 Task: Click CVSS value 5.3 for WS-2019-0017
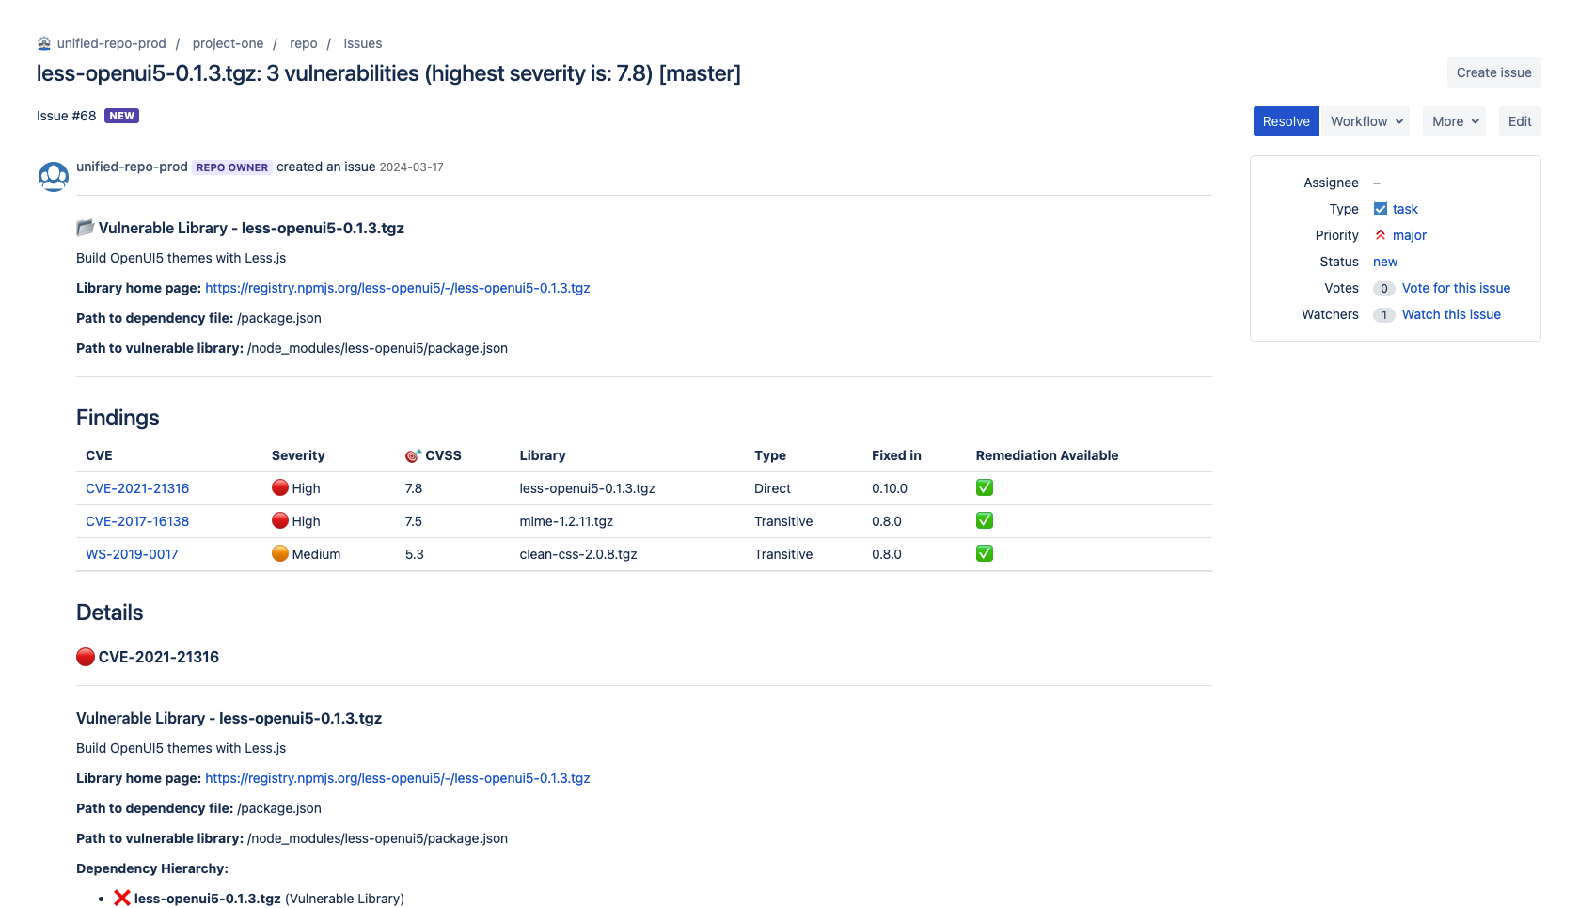coord(415,554)
